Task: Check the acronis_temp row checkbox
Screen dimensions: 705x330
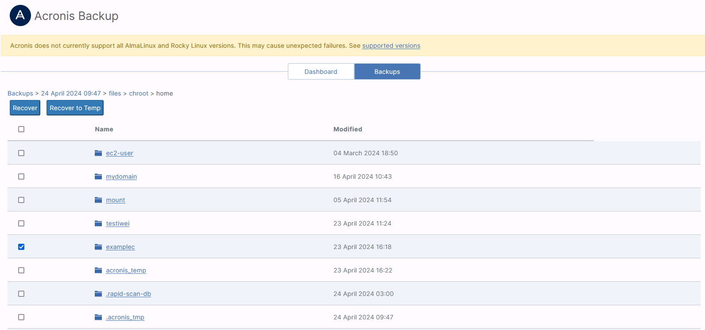Action: coord(21,270)
